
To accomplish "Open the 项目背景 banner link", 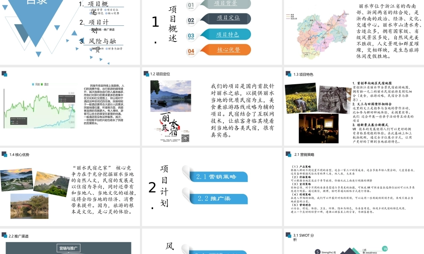I will tap(225, 4).
